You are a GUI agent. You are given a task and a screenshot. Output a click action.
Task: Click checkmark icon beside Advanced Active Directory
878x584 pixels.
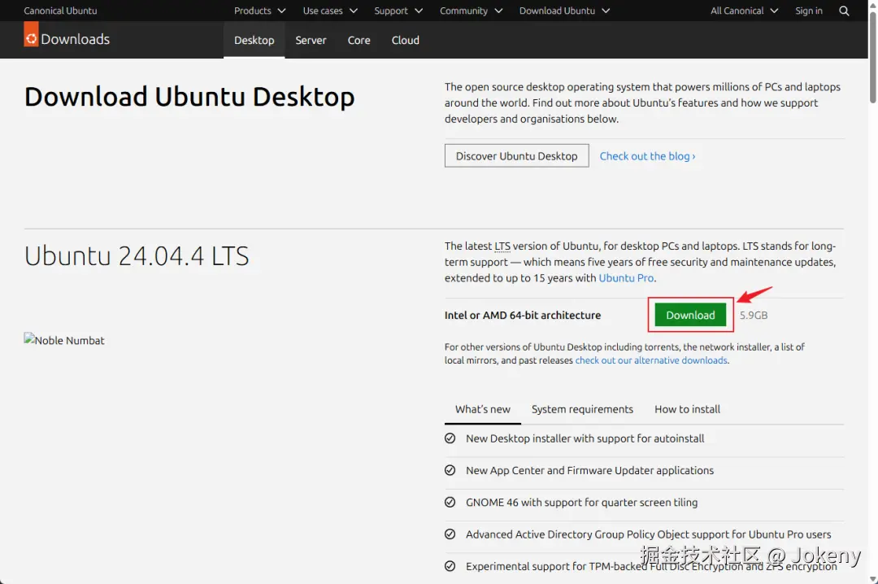pos(450,534)
